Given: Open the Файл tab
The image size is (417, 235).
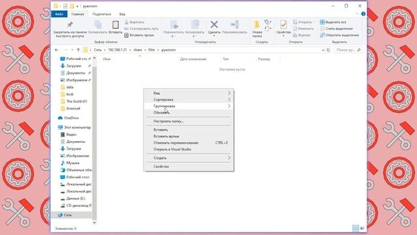Looking at the screenshot, I should [59, 14].
